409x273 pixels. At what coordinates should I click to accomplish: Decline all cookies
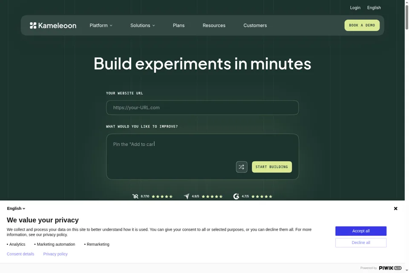361,243
